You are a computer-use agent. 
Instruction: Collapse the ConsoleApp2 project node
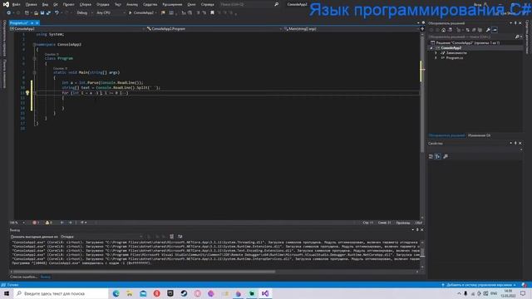pos(431,48)
